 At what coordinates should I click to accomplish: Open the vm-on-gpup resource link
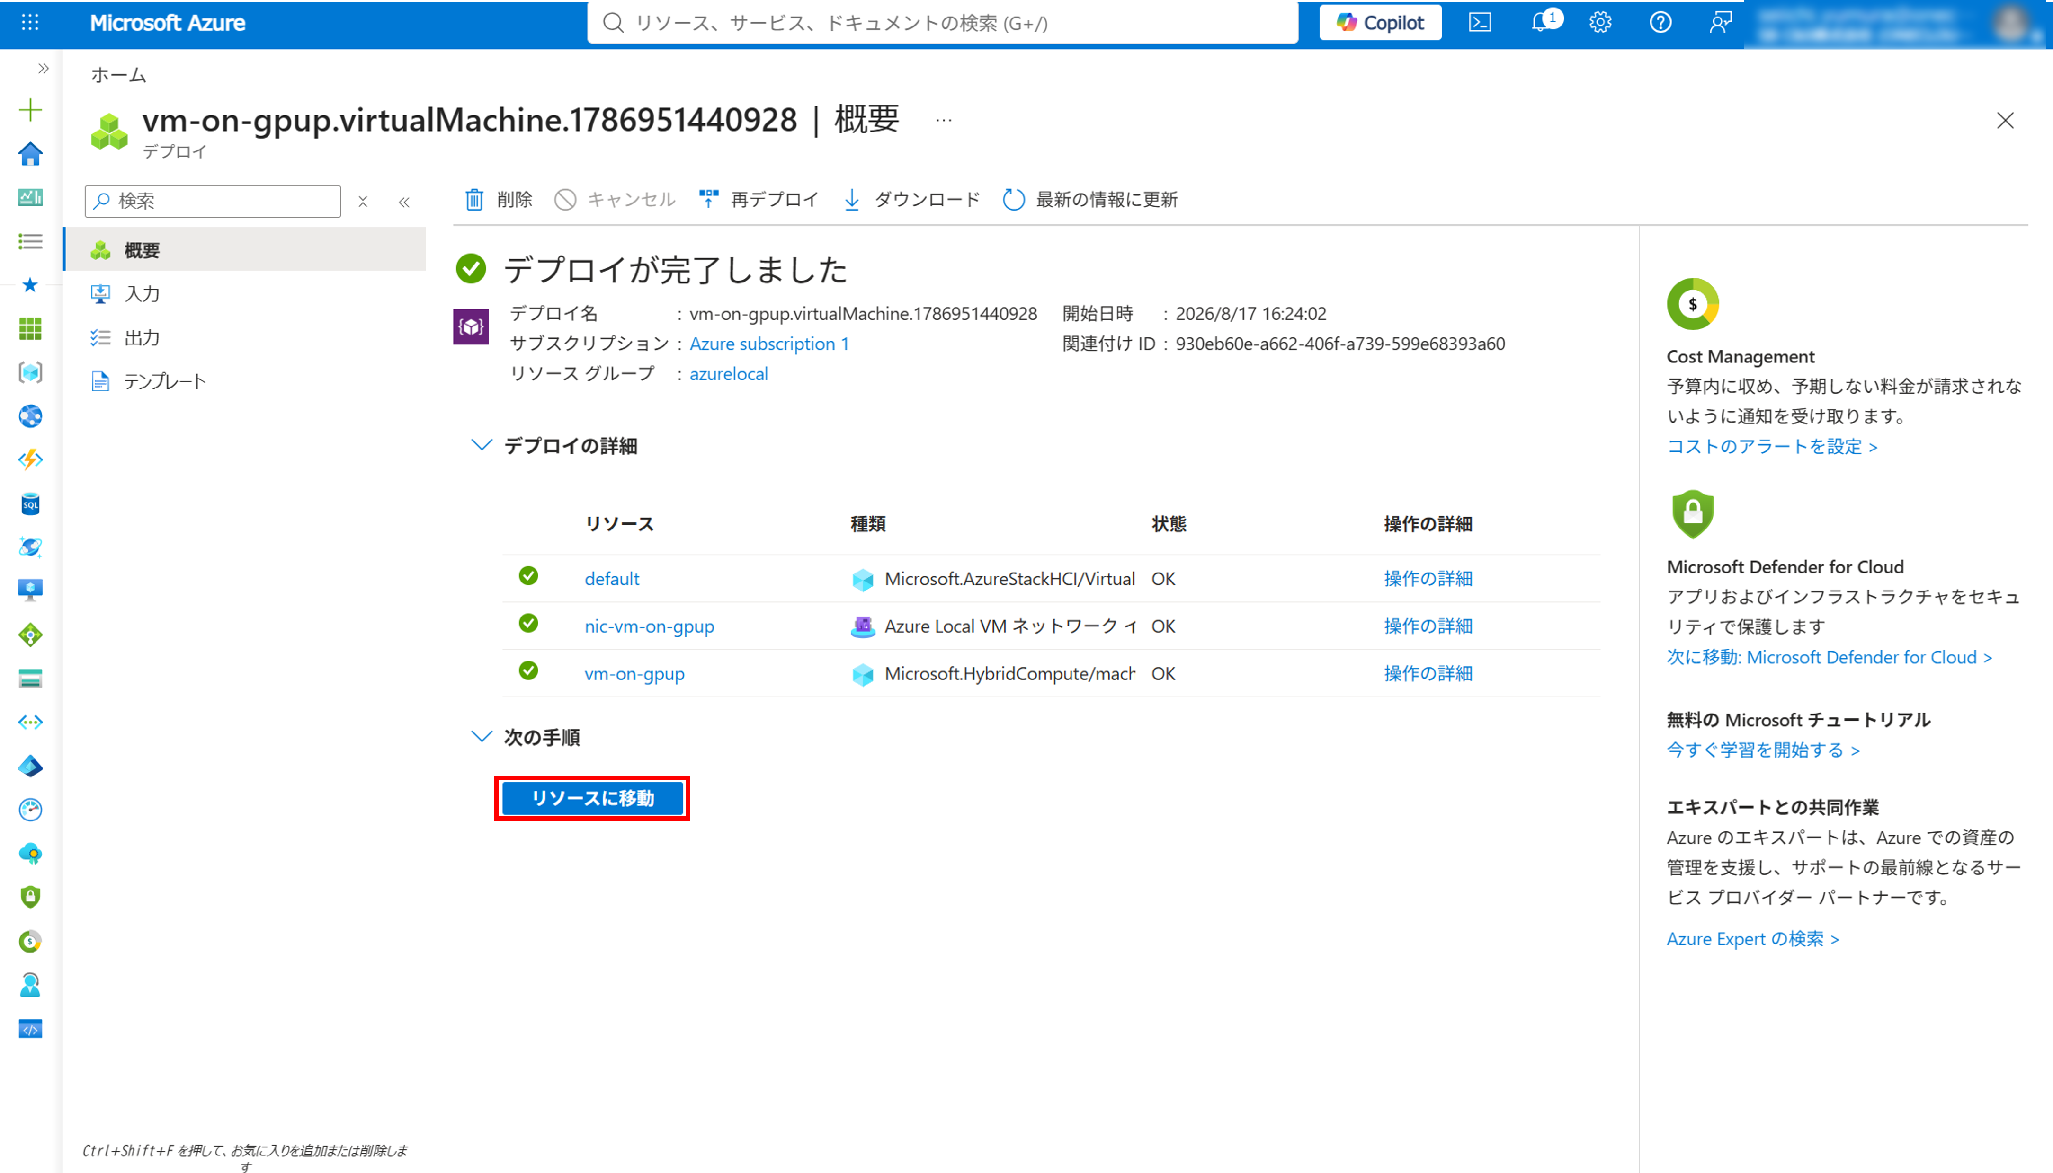coord(634,673)
